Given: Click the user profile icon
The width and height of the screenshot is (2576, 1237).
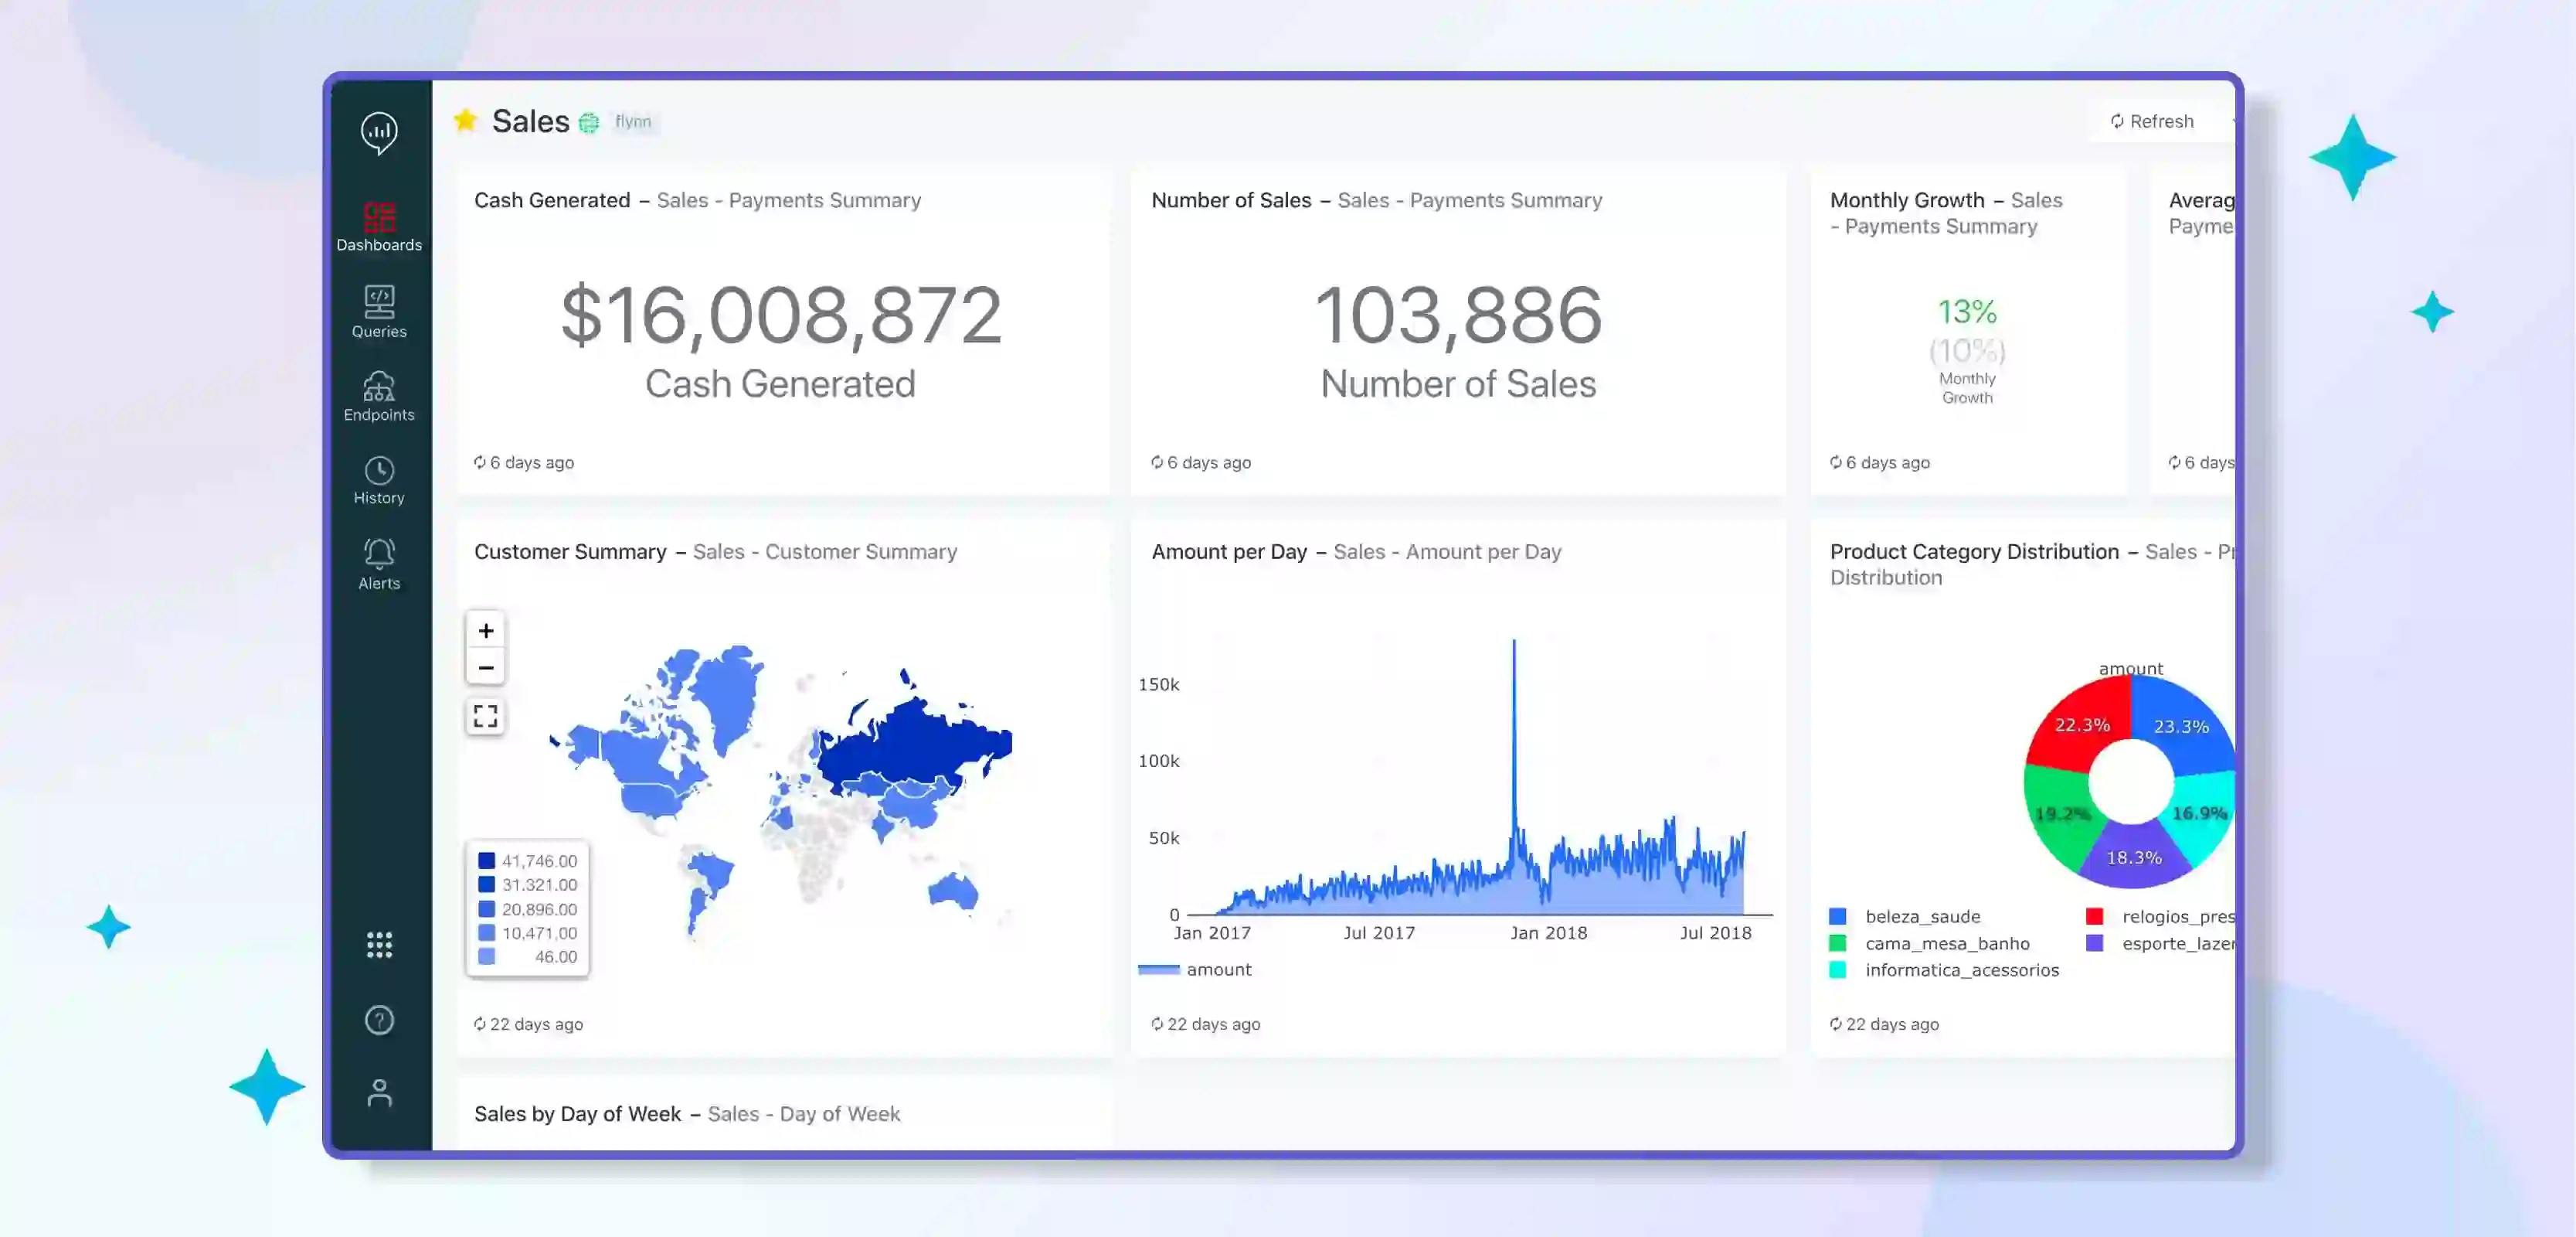Looking at the screenshot, I should tap(378, 1091).
